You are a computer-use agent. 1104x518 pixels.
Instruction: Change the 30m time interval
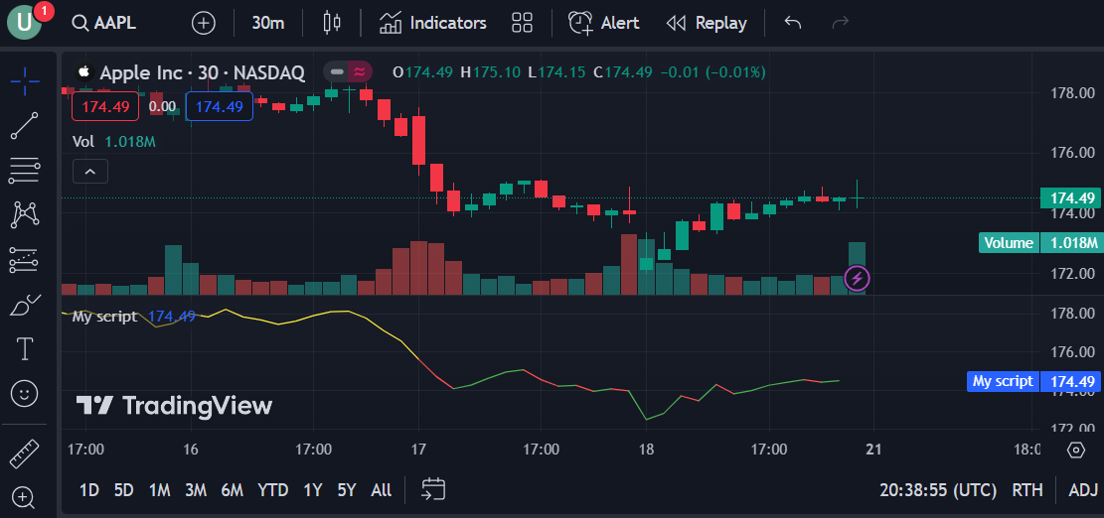(267, 23)
